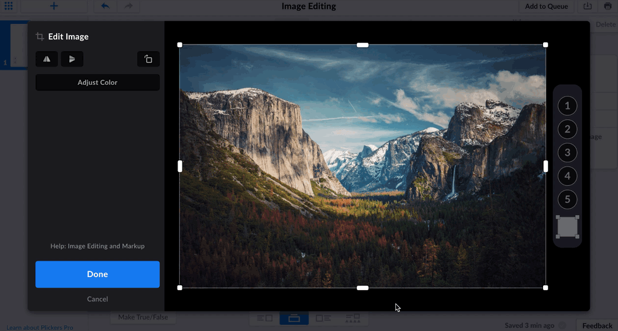Select marker number 2
618x331 pixels.
567,129
